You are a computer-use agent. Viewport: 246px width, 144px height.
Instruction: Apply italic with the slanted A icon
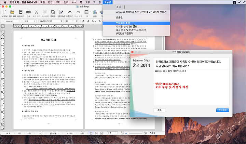pyautogui.click(x=88, y=21)
